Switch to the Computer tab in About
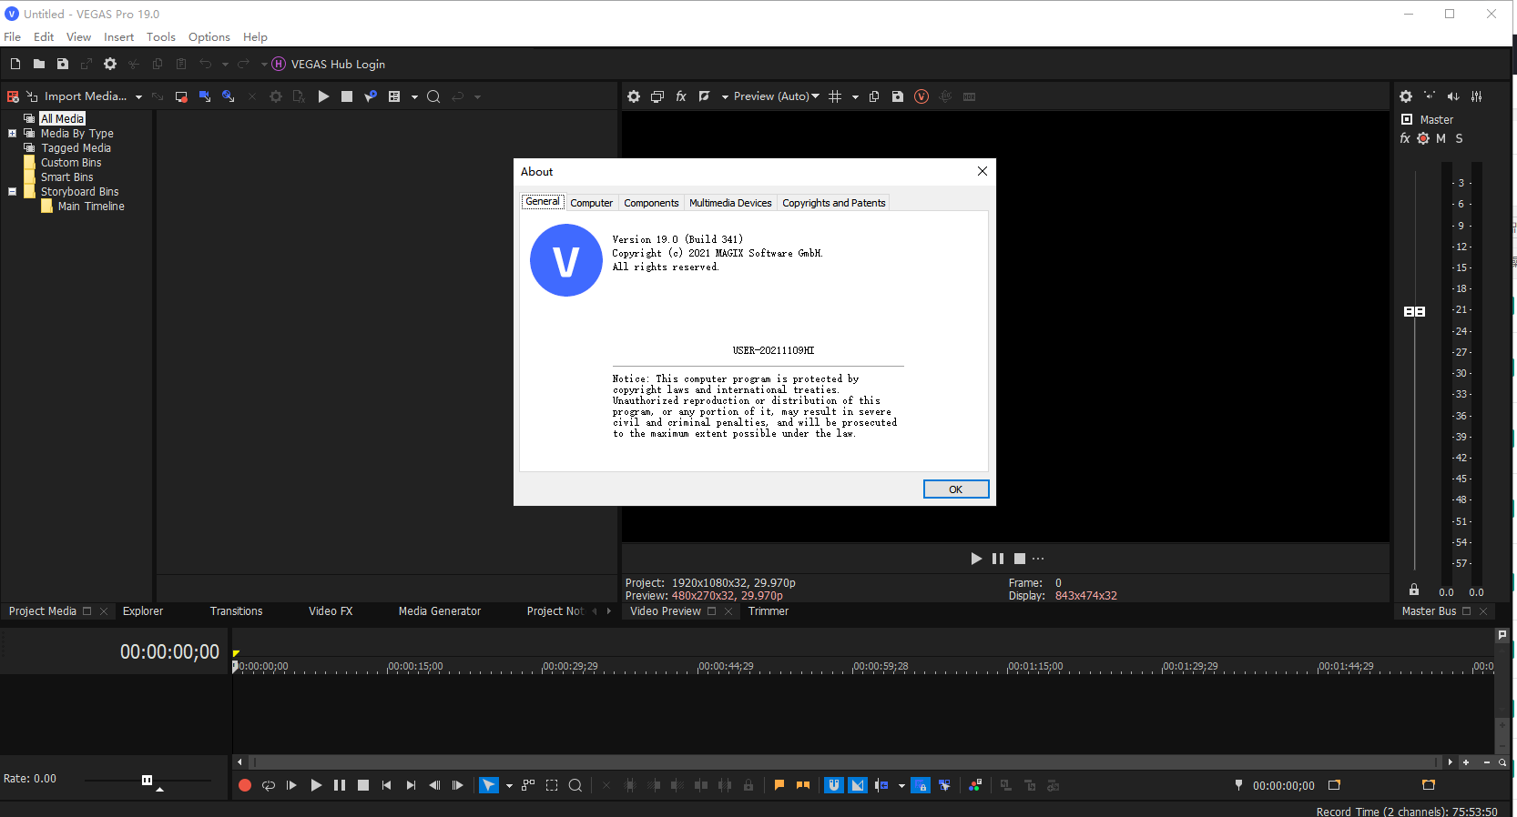Screen dimensions: 1517x817 [592, 203]
